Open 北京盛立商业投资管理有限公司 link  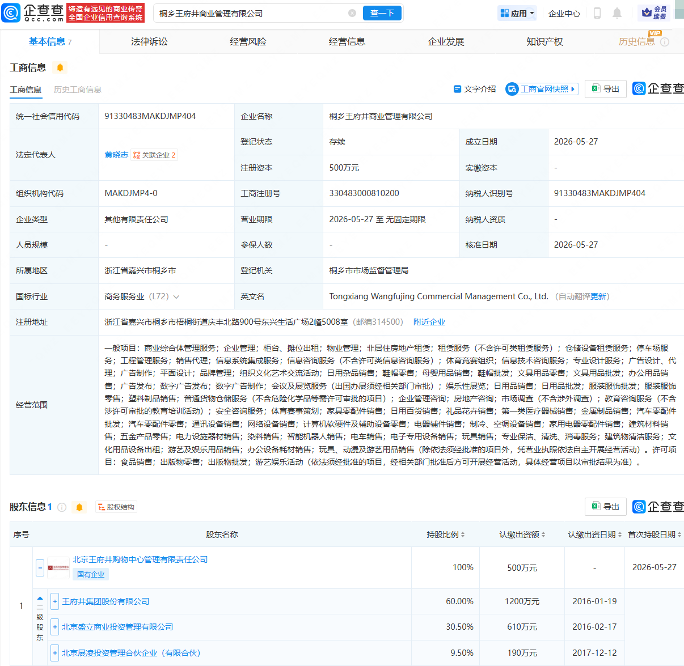[x=117, y=627]
